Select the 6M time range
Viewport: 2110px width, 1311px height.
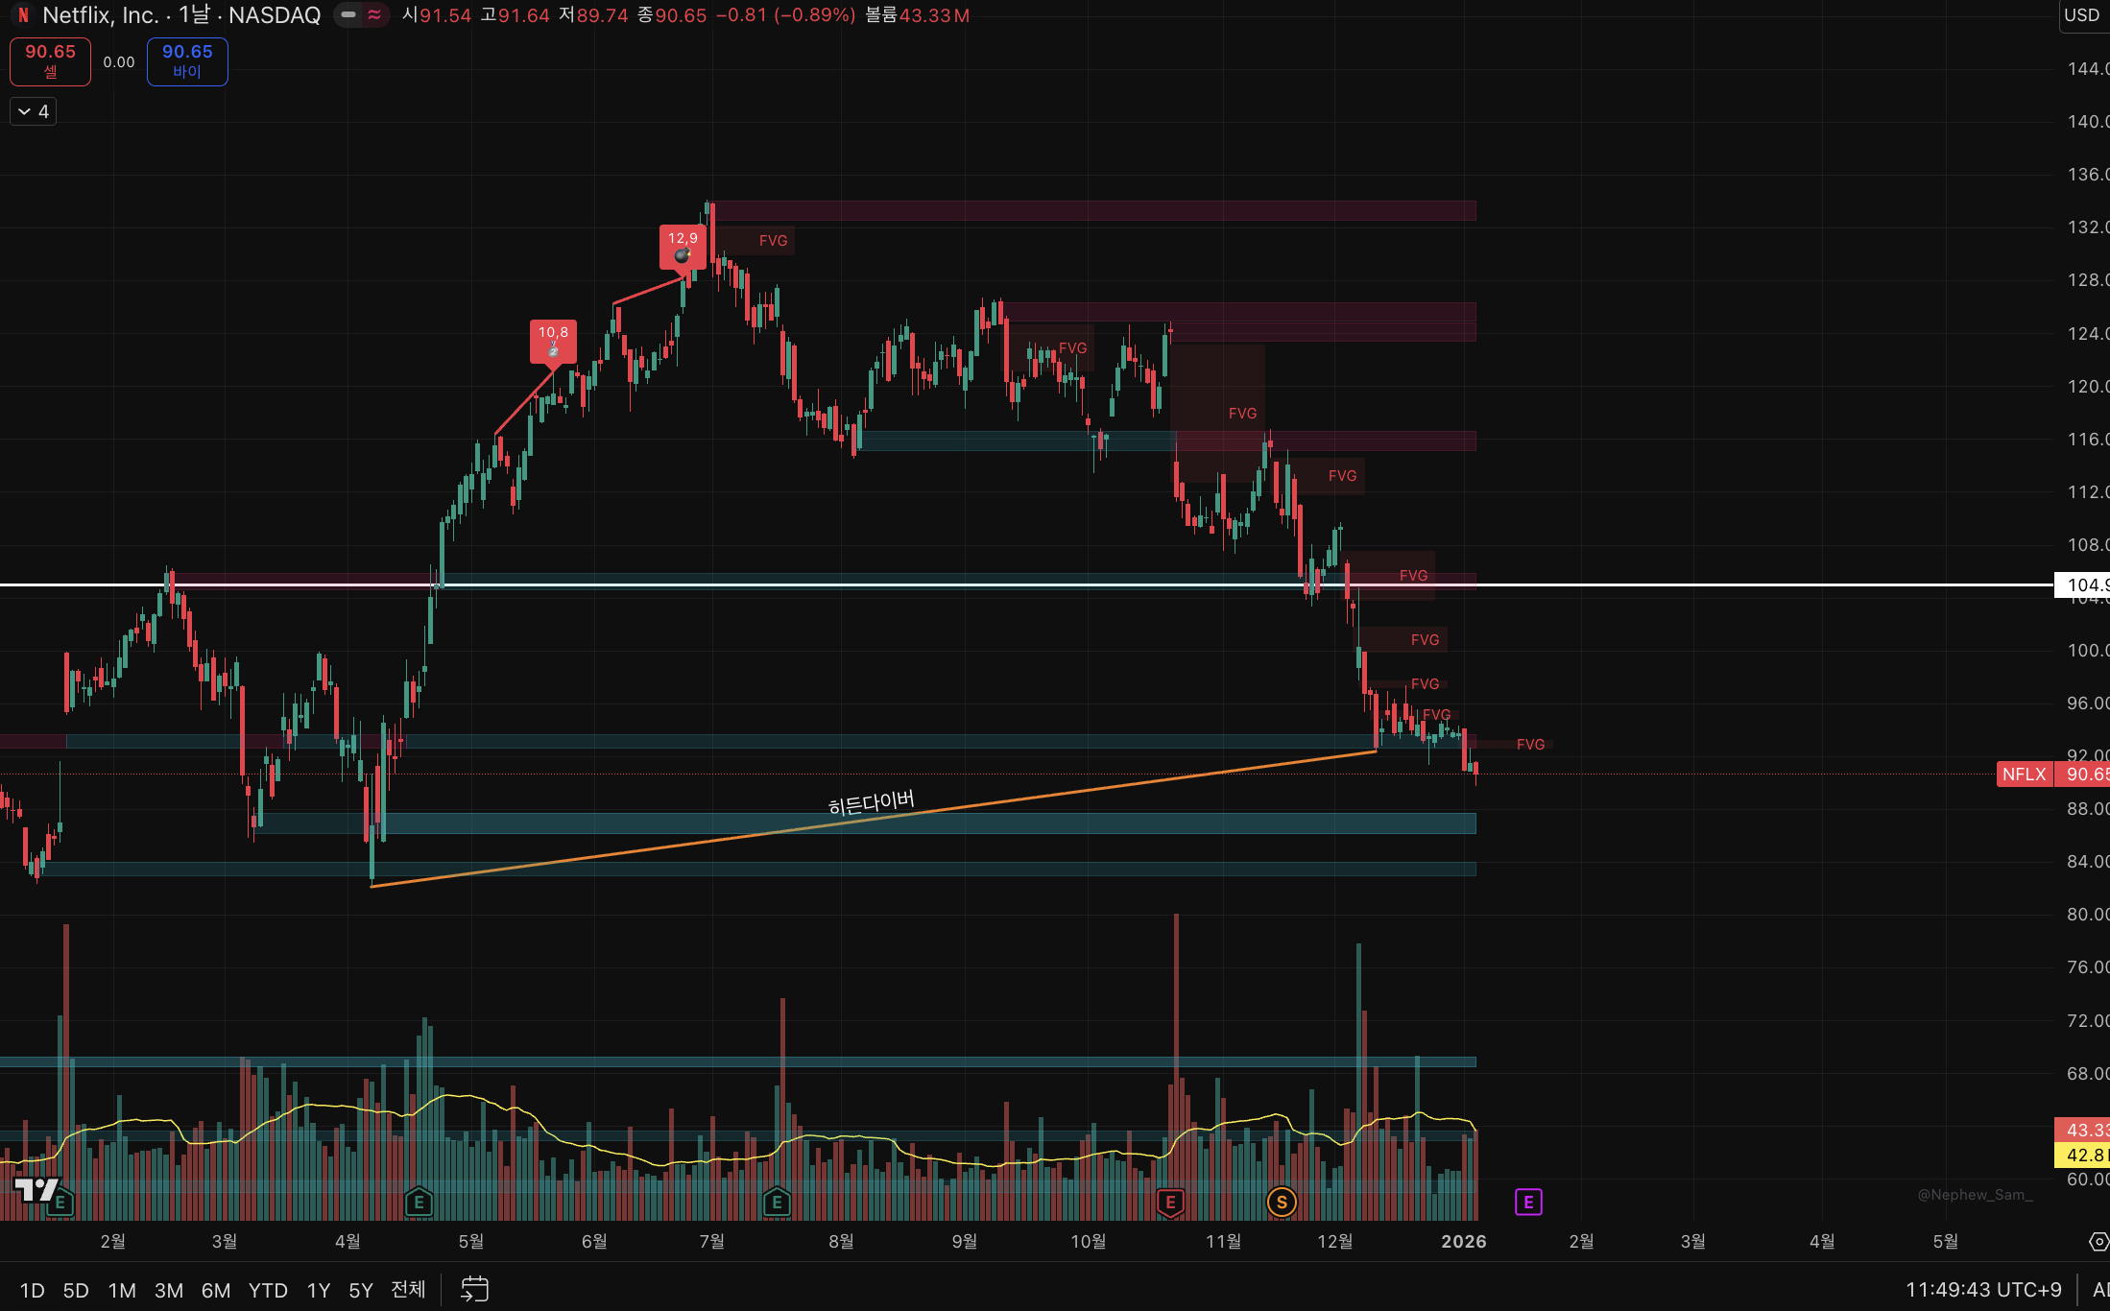click(x=215, y=1290)
